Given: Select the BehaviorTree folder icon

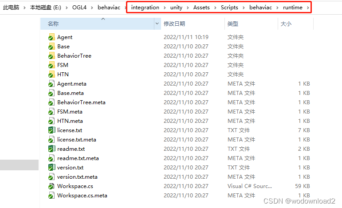Looking at the screenshot, I should [x=51, y=56].
